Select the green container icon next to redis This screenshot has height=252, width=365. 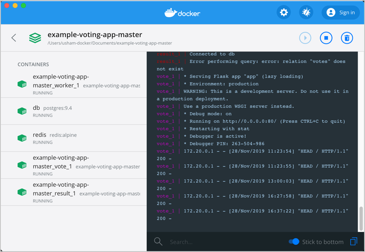pyautogui.click(x=22, y=138)
